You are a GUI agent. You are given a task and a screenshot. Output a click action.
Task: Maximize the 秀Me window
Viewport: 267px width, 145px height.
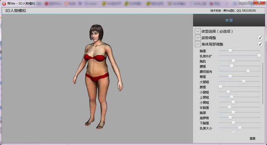pyautogui.click(x=250, y=2)
